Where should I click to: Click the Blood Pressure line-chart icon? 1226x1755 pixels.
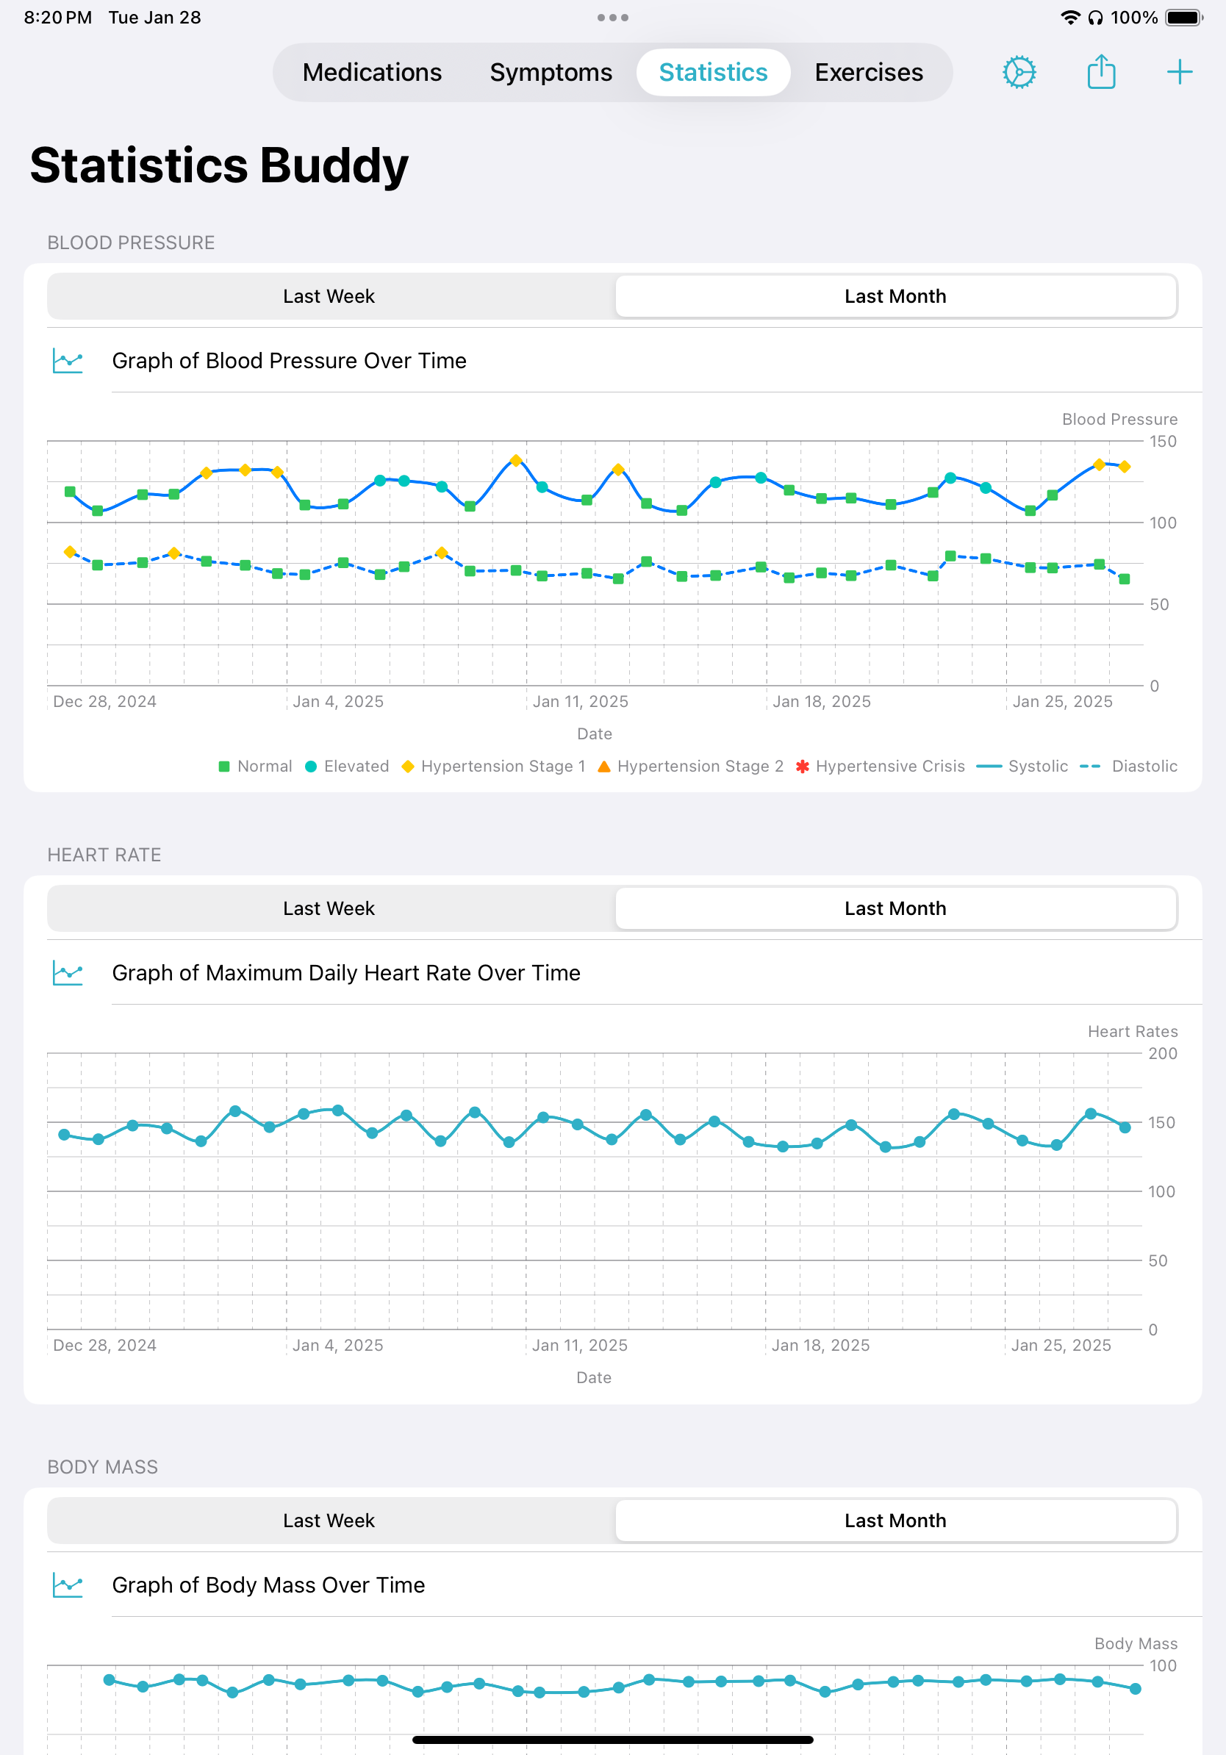(x=68, y=360)
